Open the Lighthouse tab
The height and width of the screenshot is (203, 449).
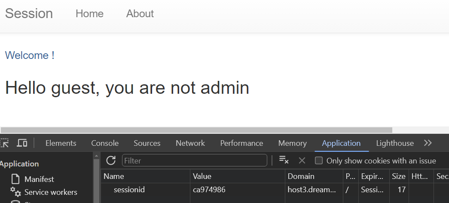coord(395,143)
